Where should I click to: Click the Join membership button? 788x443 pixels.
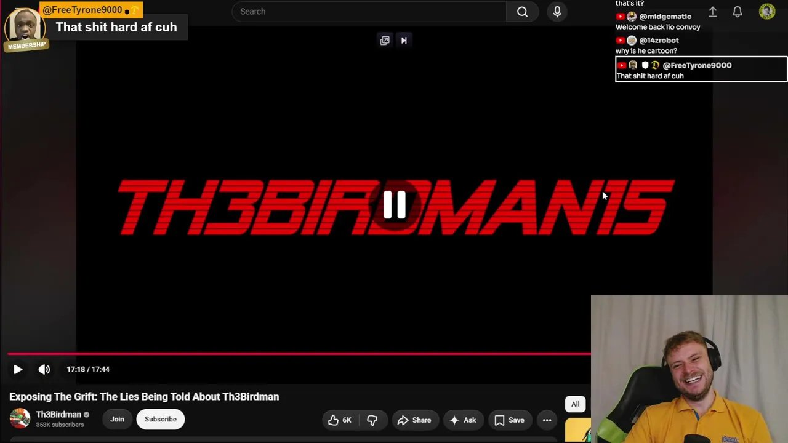[x=117, y=419]
